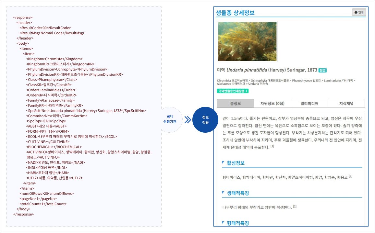Click the [2] footnote after 착생한다
This screenshot has height=233, width=375.
click(295, 206)
